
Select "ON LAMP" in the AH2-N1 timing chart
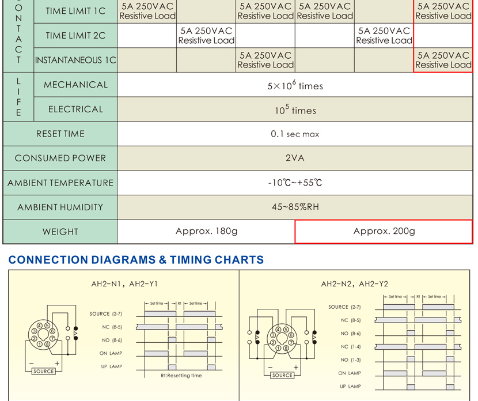(x=111, y=353)
